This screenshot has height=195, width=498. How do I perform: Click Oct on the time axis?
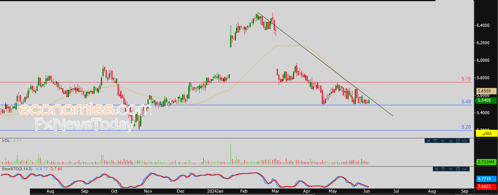pos(114,192)
